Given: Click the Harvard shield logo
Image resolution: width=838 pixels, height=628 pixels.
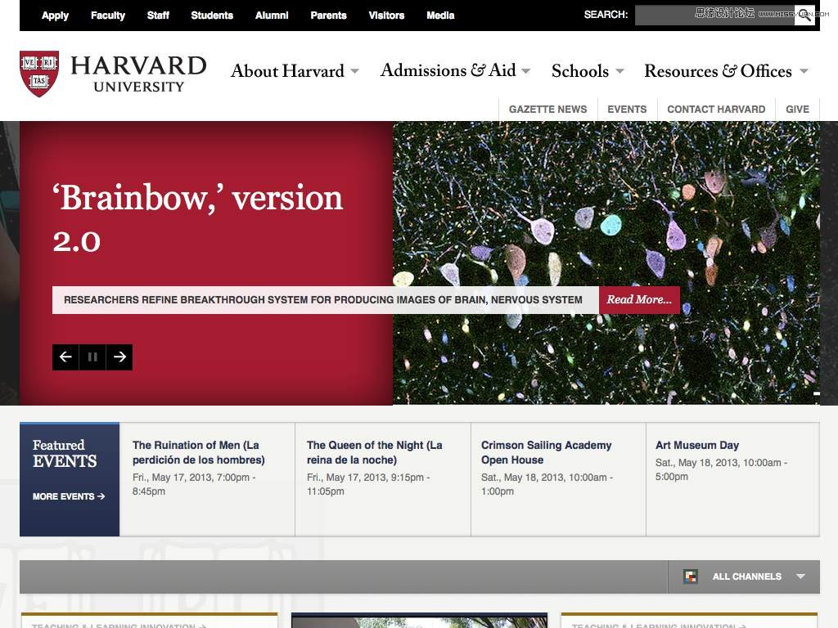Looking at the screenshot, I should click(39, 74).
